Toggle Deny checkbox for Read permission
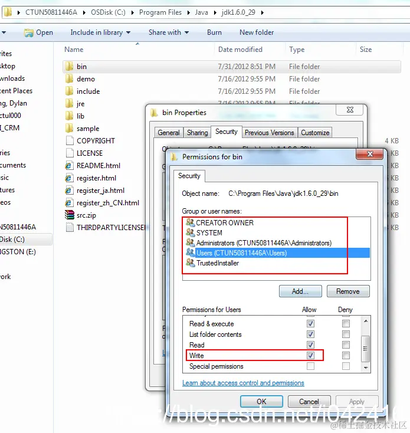The image size is (410, 433). click(346, 345)
